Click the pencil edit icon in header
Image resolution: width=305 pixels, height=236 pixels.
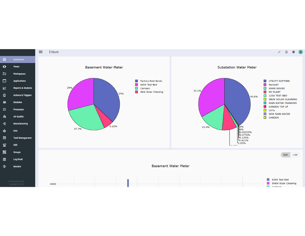point(279,52)
